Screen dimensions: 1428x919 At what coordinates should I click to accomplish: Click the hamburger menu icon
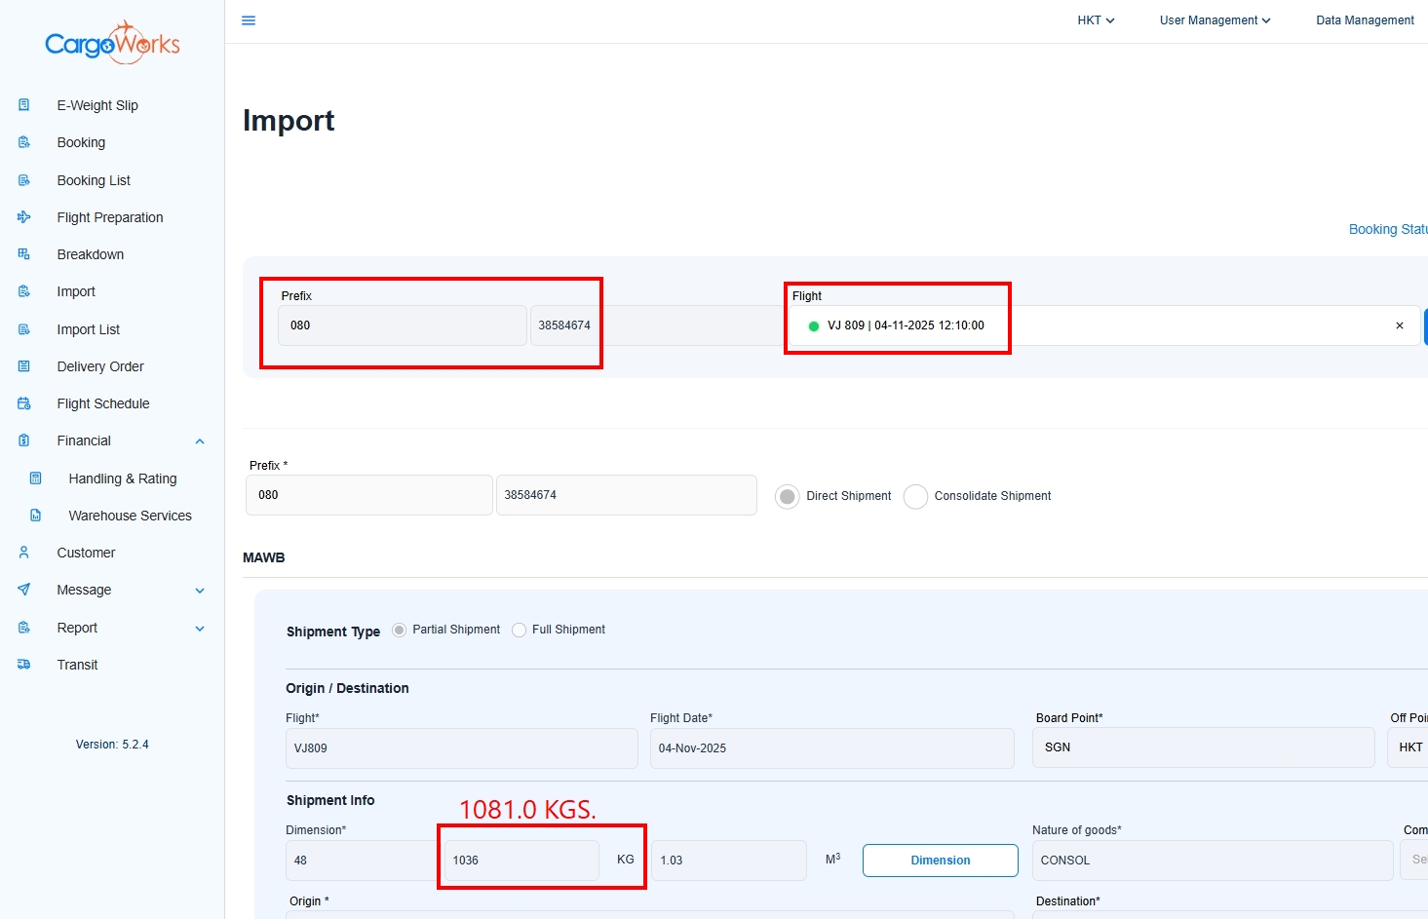point(249,20)
